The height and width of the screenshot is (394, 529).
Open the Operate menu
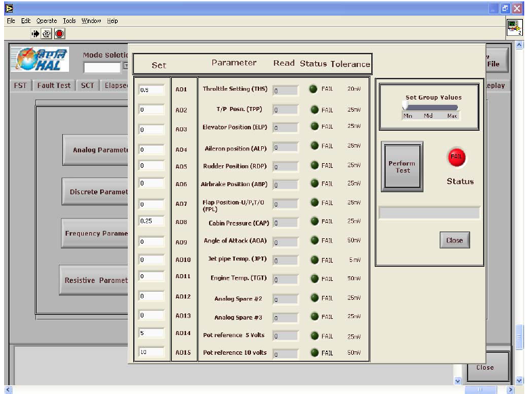click(46, 21)
